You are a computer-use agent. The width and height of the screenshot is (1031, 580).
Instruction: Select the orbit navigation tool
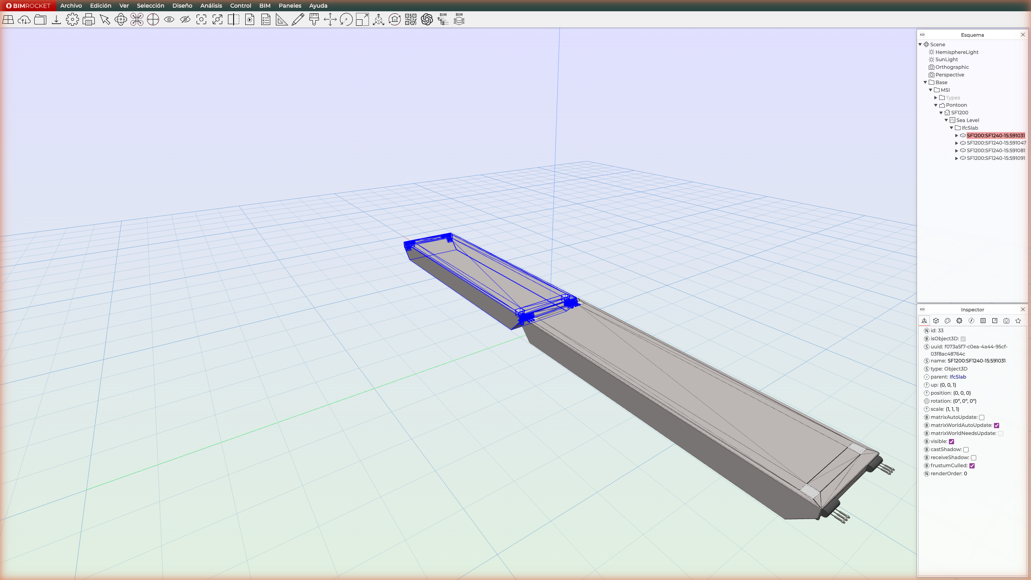pos(121,19)
